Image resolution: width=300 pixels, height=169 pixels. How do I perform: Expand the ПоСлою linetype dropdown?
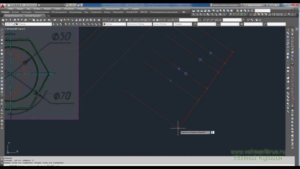[151, 24]
